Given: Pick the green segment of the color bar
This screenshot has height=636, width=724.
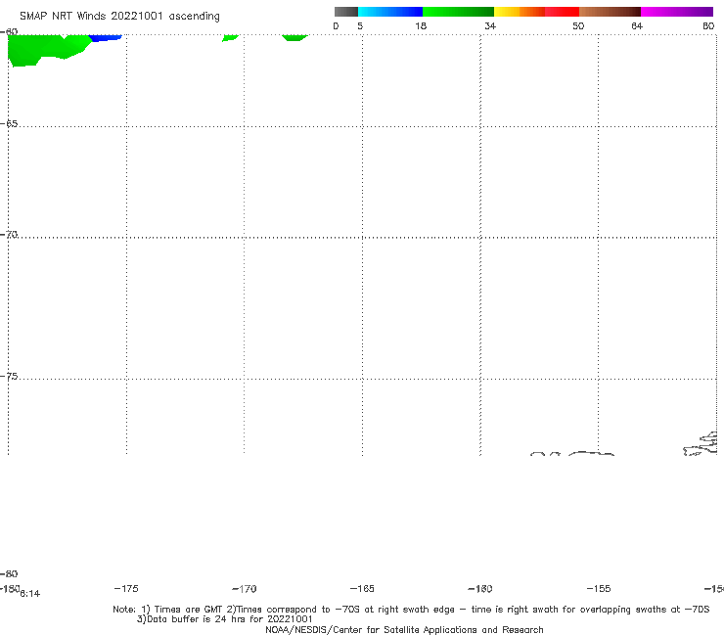Looking at the screenshot, I should coord(458,12).
